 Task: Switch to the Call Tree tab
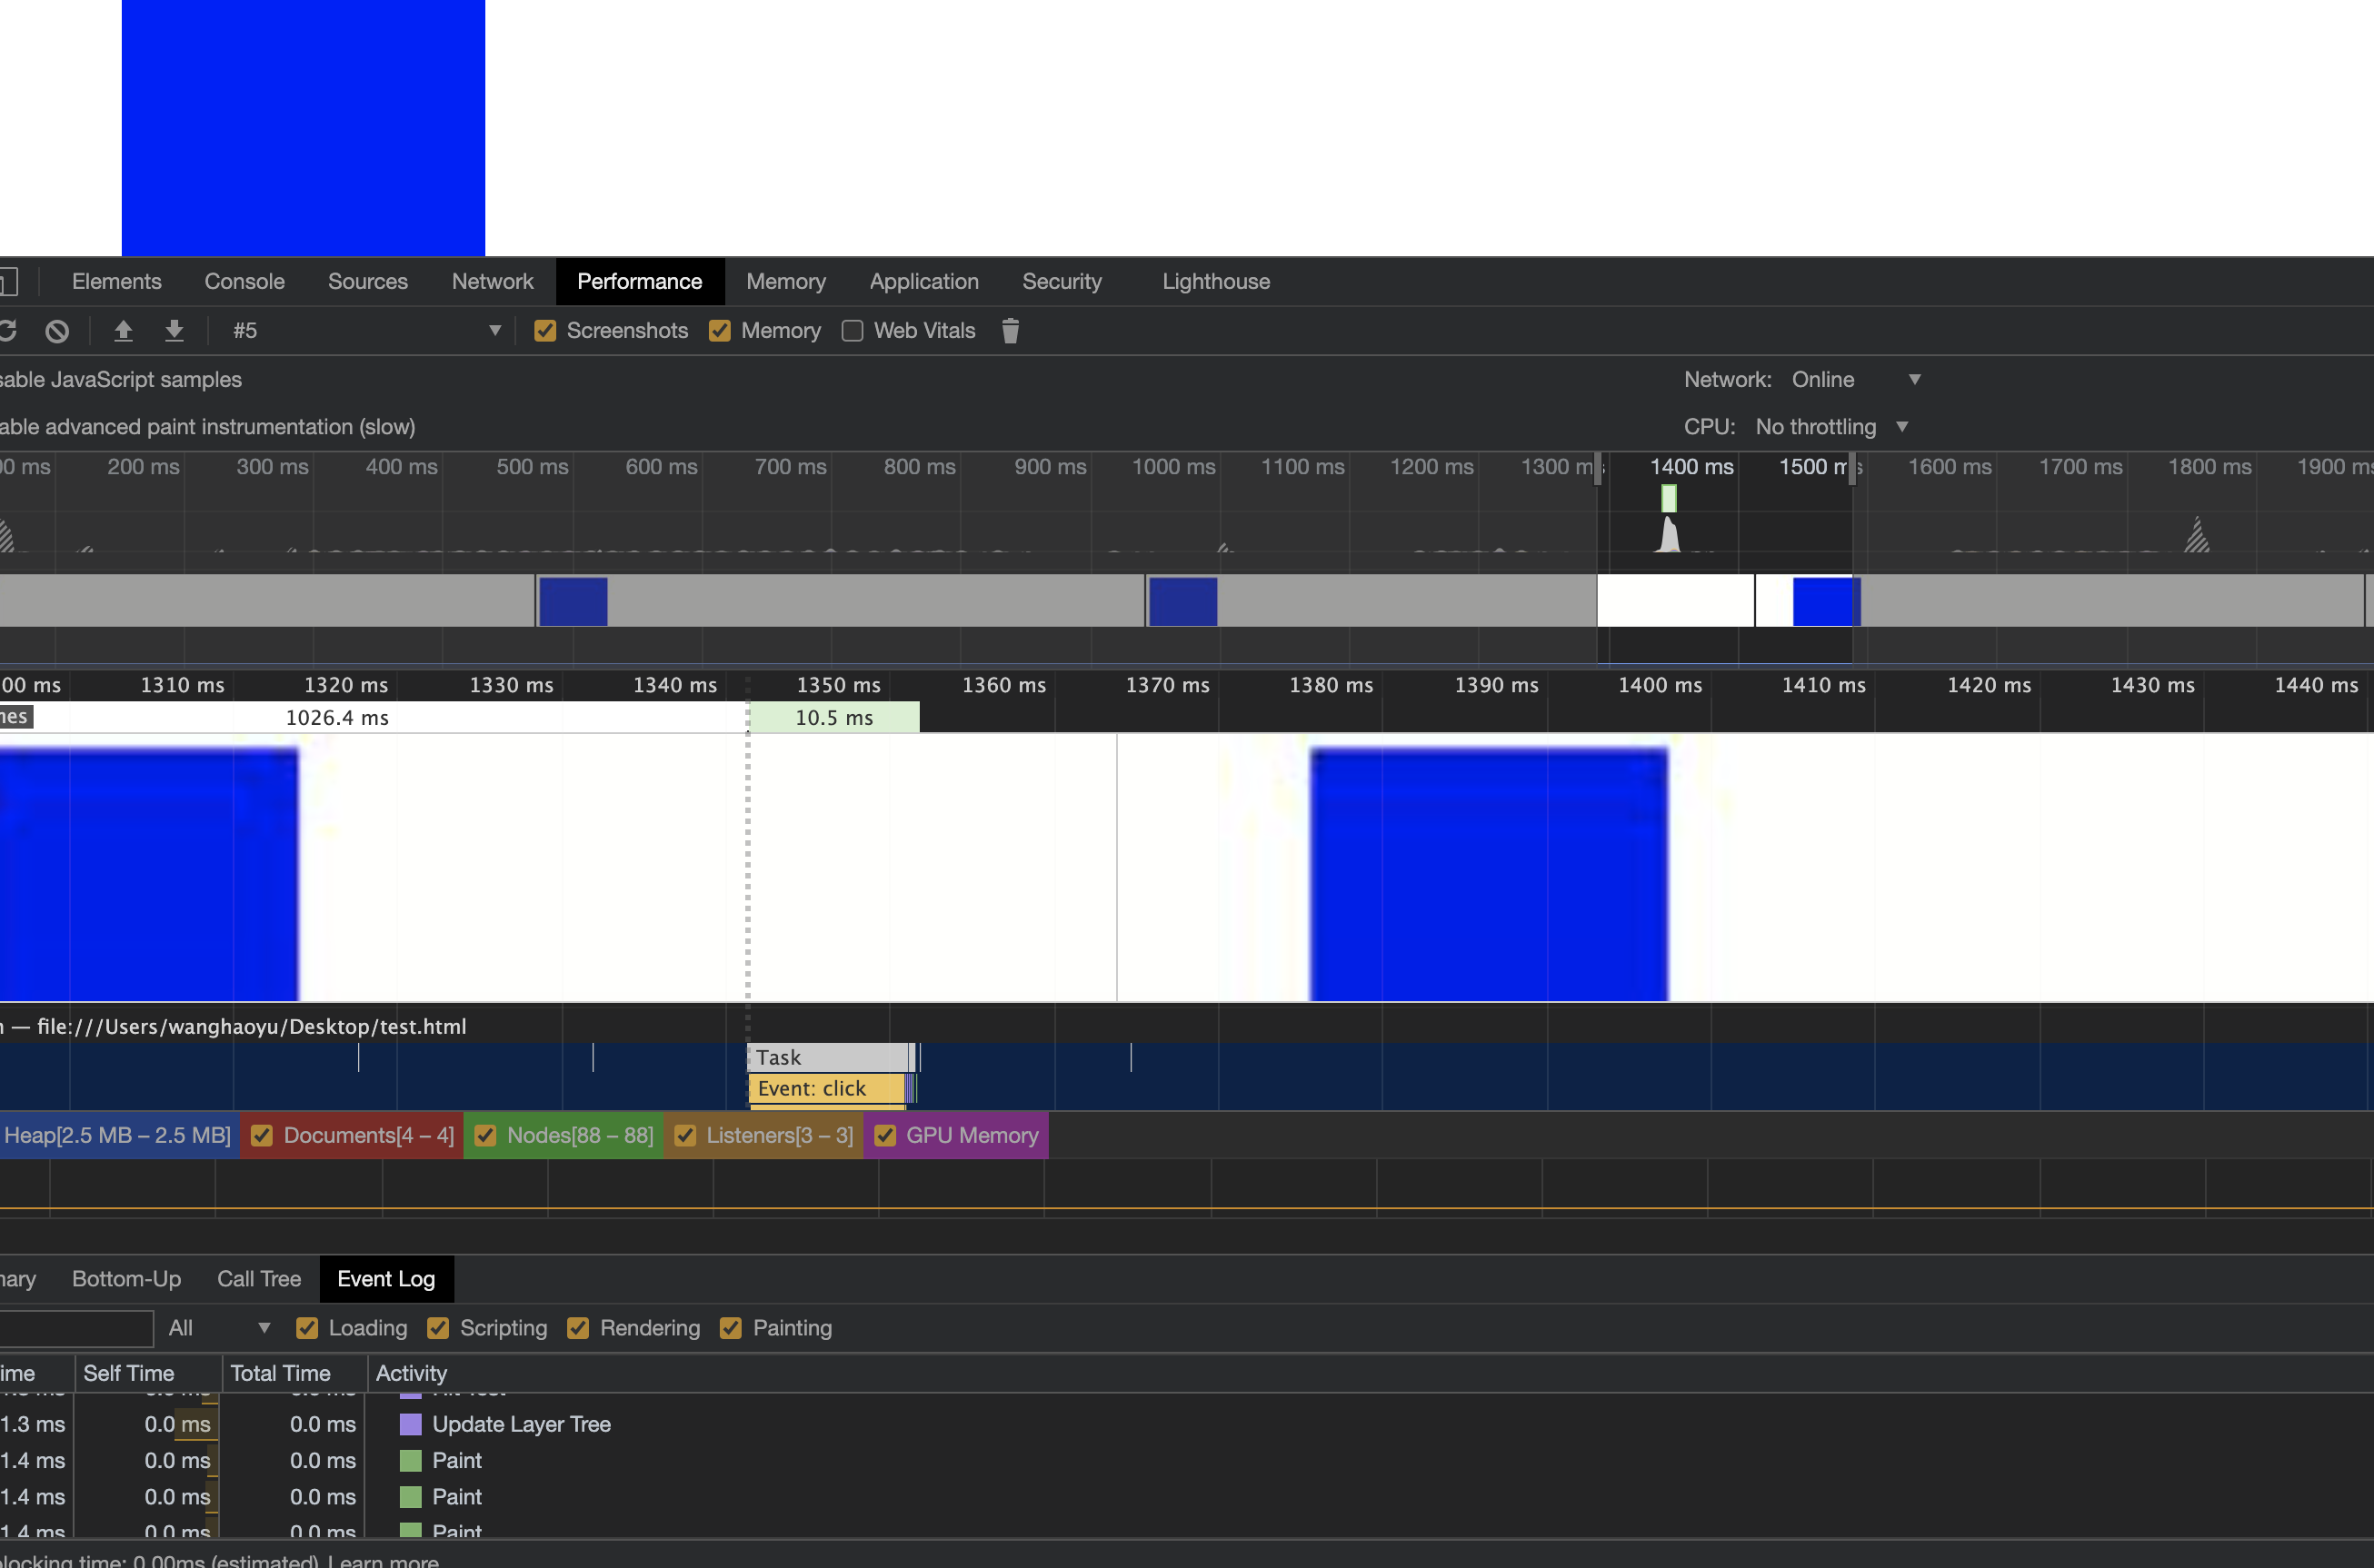[259, 1279]
